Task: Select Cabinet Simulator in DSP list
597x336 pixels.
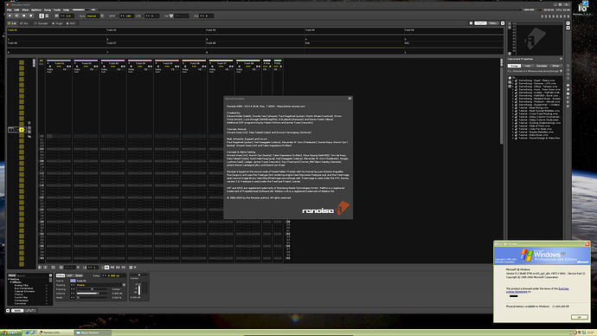Action: pos(24,292)
